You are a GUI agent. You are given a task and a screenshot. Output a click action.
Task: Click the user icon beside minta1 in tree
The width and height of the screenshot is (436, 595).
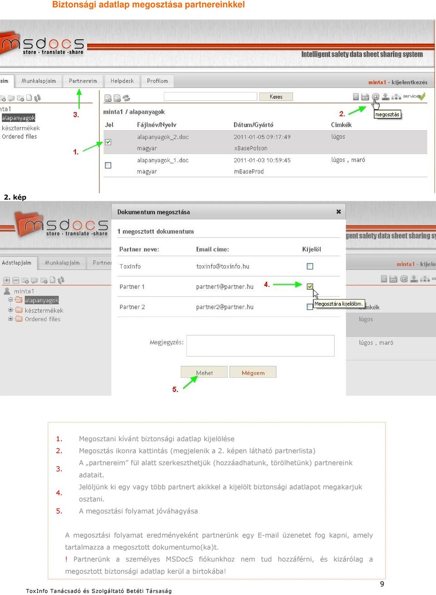coord(7,291)
